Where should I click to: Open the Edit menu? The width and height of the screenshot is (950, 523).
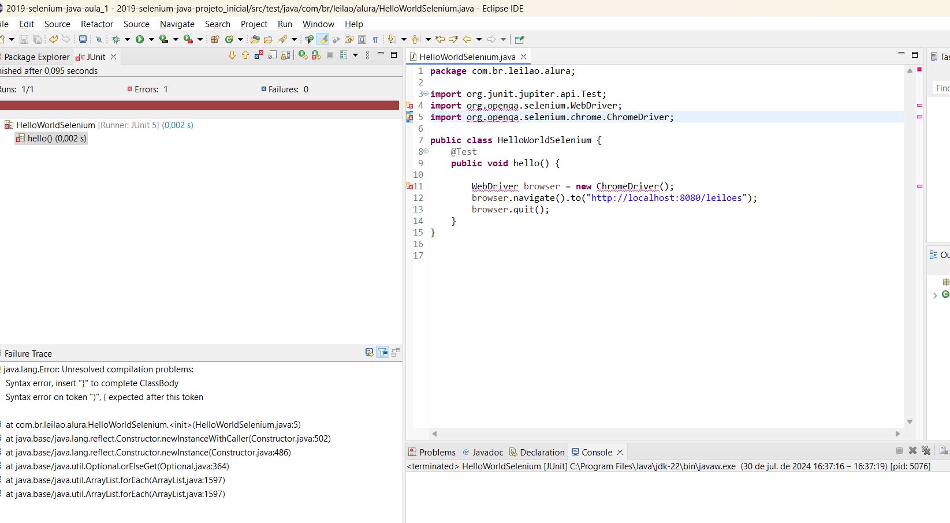(27, 24)
